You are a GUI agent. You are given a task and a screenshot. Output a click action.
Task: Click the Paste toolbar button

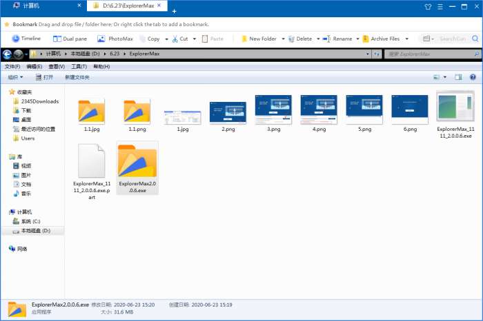tap(213, 39)
